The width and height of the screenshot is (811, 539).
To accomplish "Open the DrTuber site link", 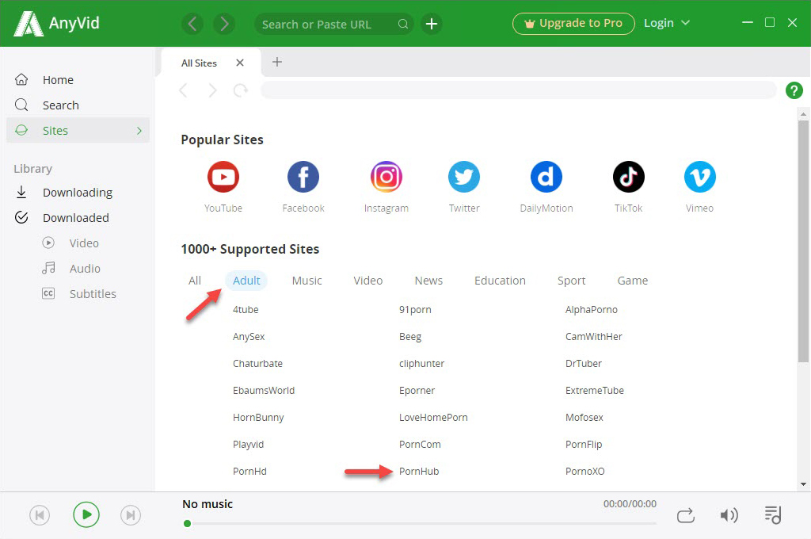I will pyautogui.click(x=583, y=364).
